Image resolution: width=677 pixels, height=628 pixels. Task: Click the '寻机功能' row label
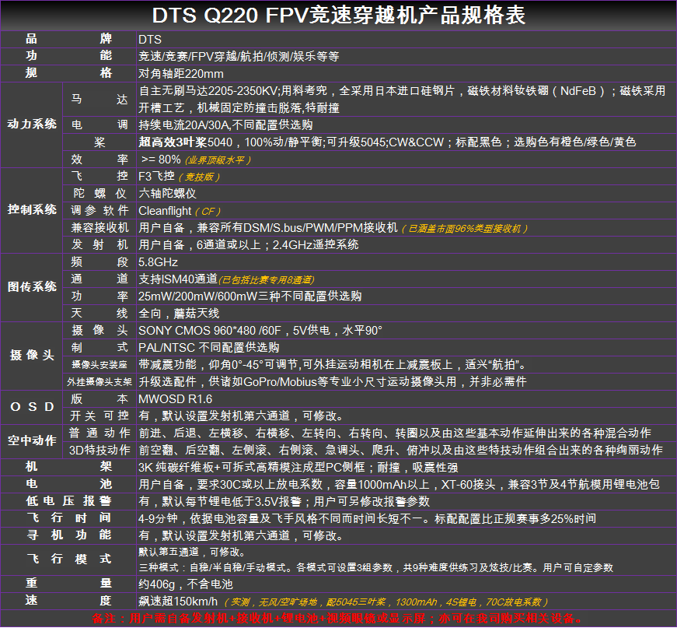tap(68, 535)
